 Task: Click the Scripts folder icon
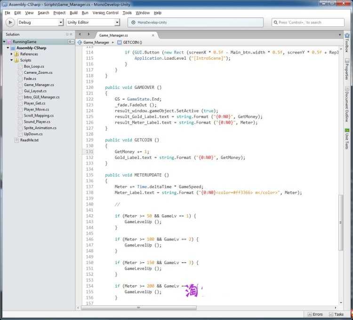[16, 60]
